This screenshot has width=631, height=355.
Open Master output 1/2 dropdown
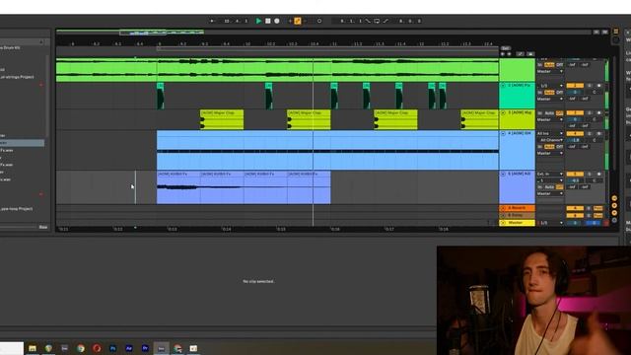[x=550, y=223]
